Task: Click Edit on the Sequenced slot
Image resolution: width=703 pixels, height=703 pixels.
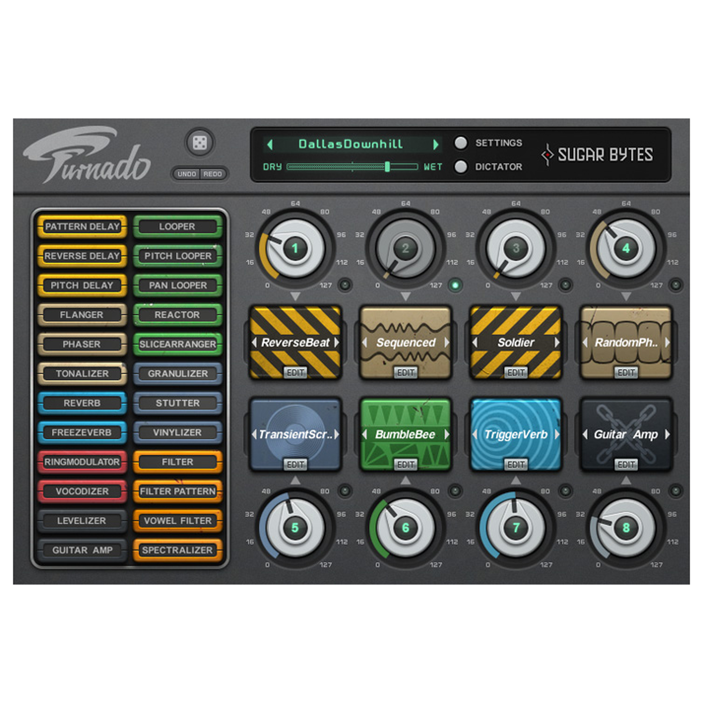Action: click(405, 372)
